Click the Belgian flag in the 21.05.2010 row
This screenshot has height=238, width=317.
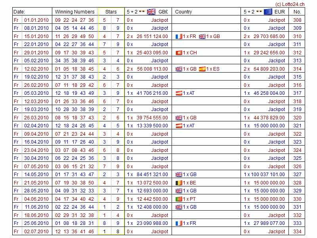click(x=179, y=183)
